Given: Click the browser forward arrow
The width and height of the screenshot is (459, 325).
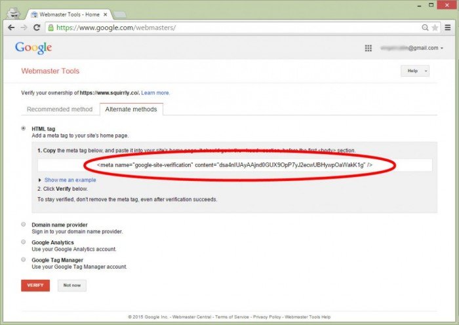Looking at the screenshot, I should click(24, 28).
